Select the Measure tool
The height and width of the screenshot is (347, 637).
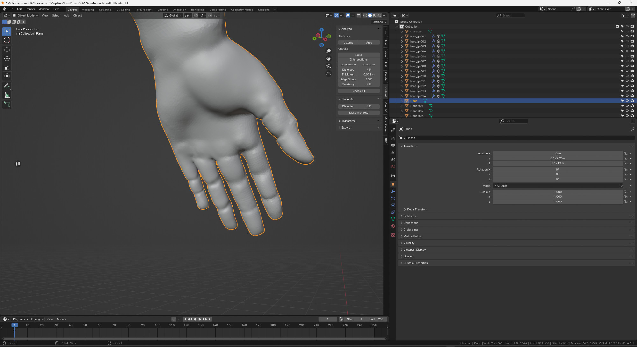(7, 95)
